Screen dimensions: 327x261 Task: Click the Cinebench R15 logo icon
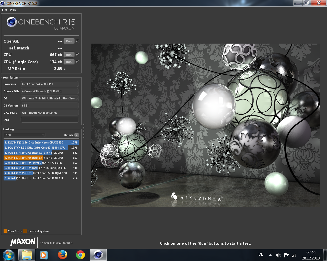point(11,22)
